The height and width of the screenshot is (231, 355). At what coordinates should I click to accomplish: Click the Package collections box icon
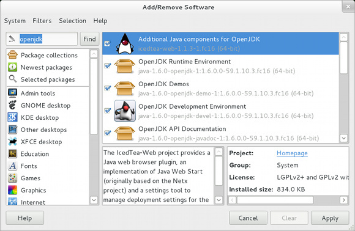pyautogui.click(x=12, y=55)
